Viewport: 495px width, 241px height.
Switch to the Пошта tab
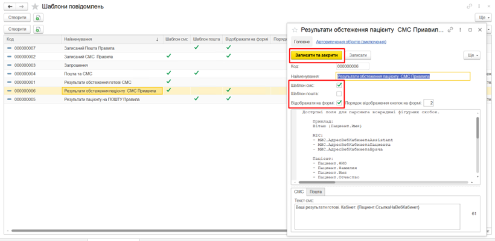pos(316,192)
